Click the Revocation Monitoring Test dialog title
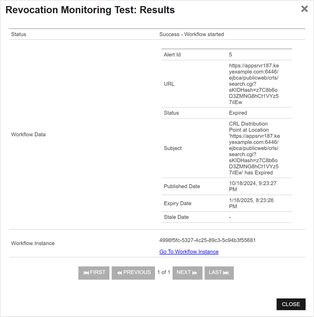Screen dimensions: 314x317 [90, 10]
